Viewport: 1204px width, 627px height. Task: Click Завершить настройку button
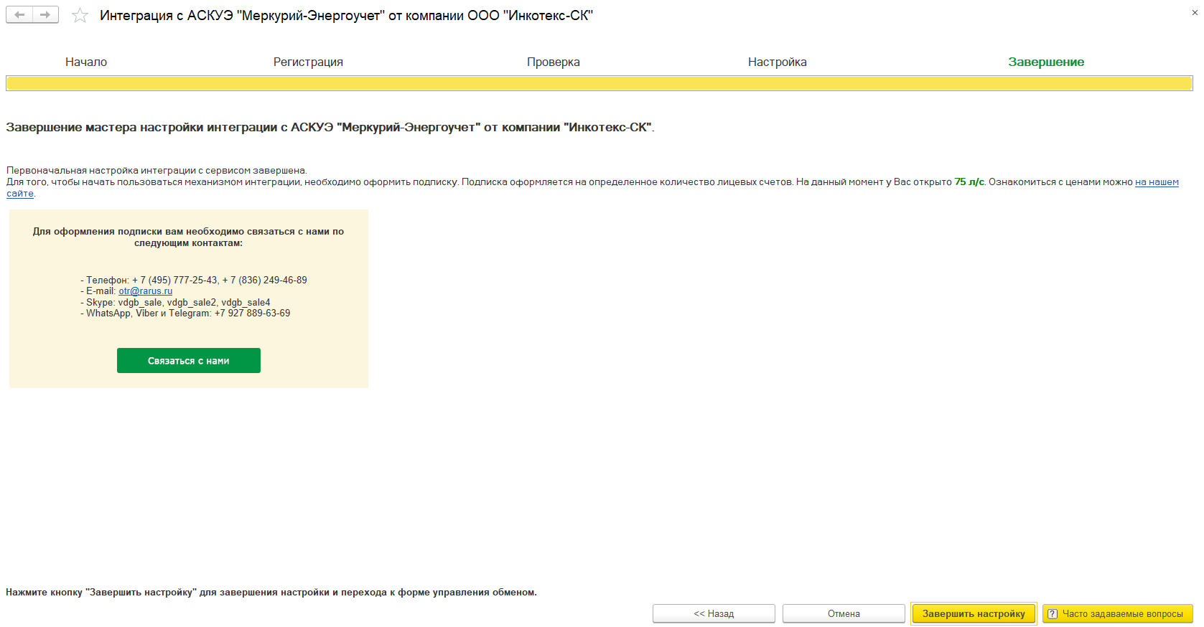point(974,613)
